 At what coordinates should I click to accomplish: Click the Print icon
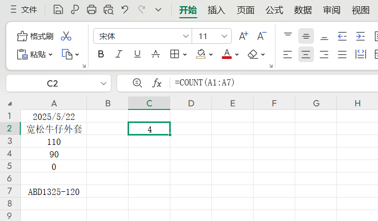click(92, 10)
